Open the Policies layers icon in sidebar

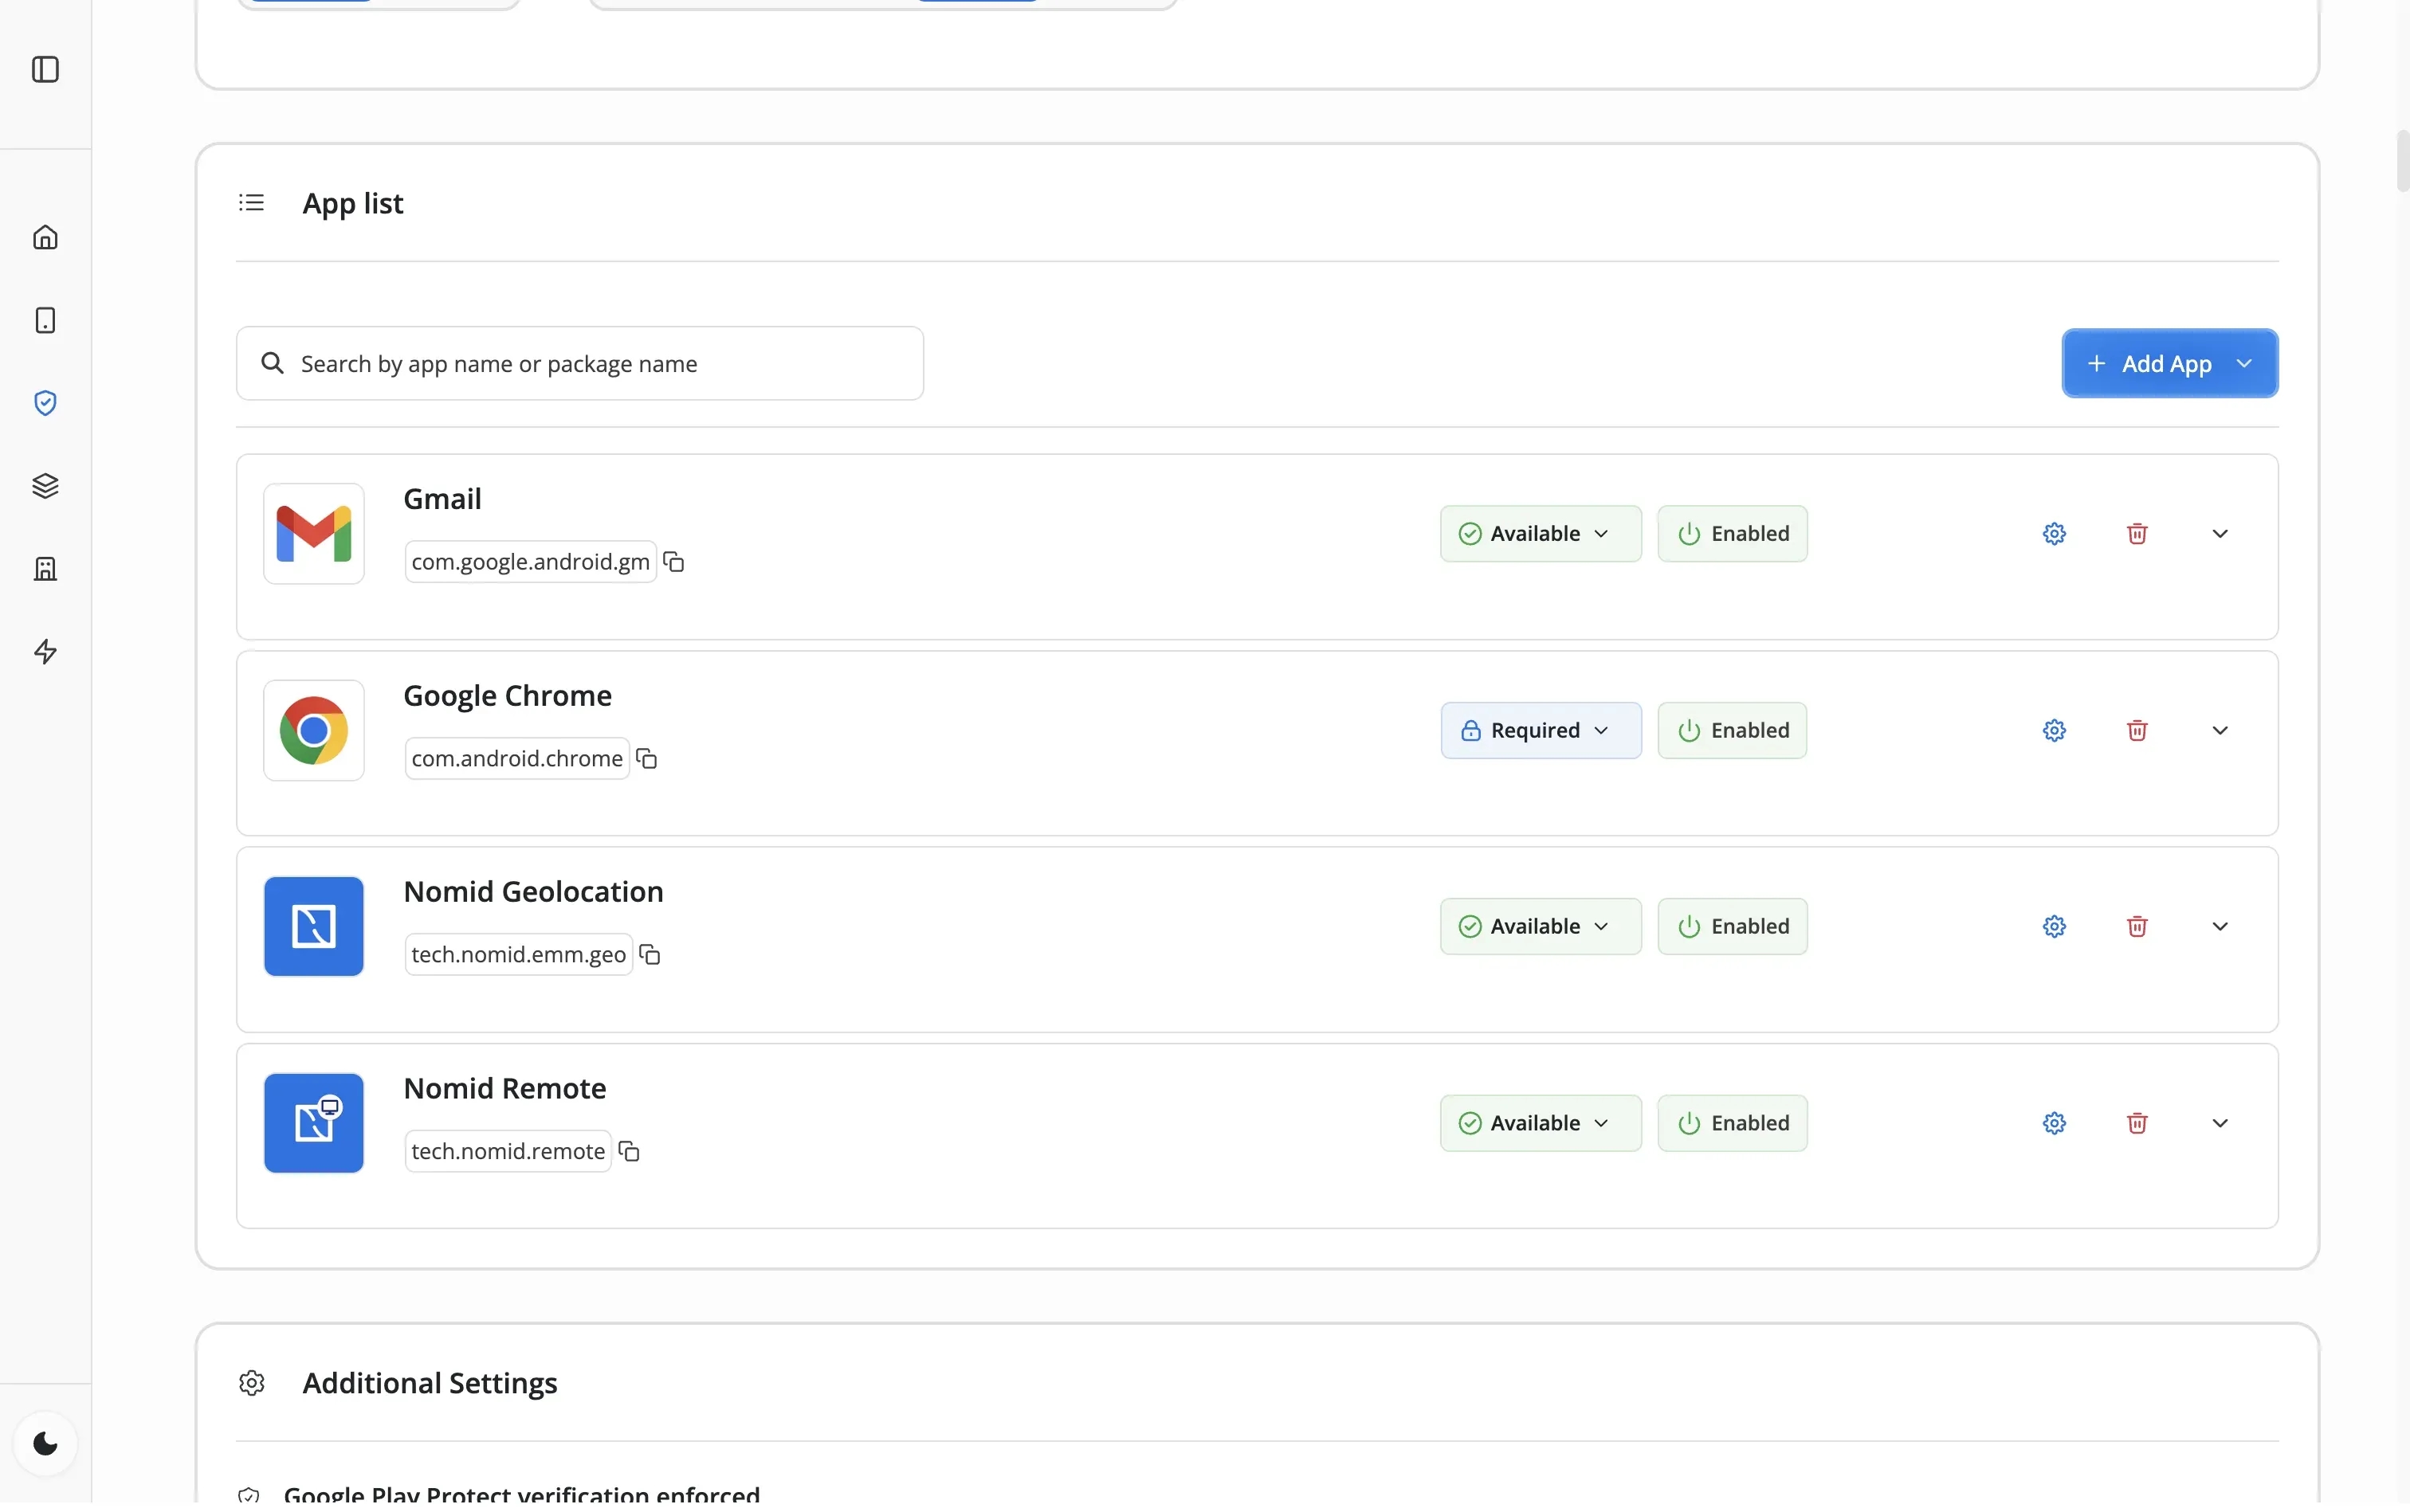click(x=45, y=485)
